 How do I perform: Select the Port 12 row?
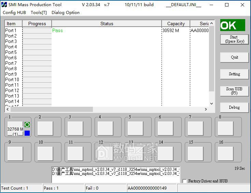point(12,90)
